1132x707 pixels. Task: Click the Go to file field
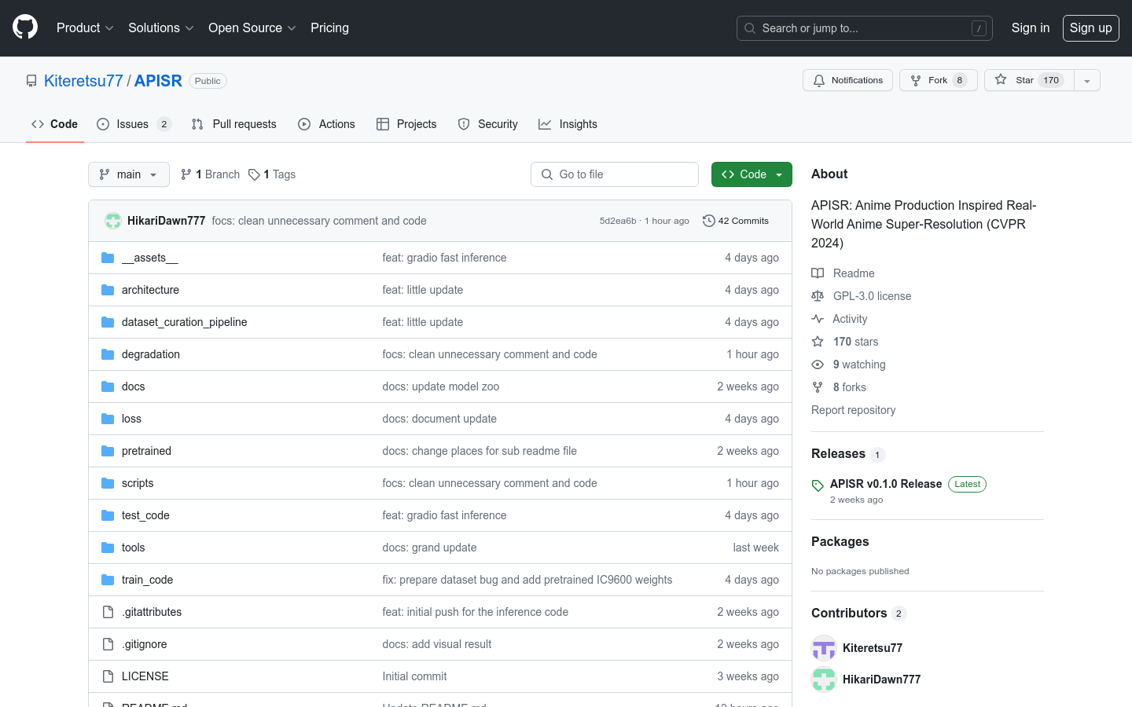pos(615,174)
